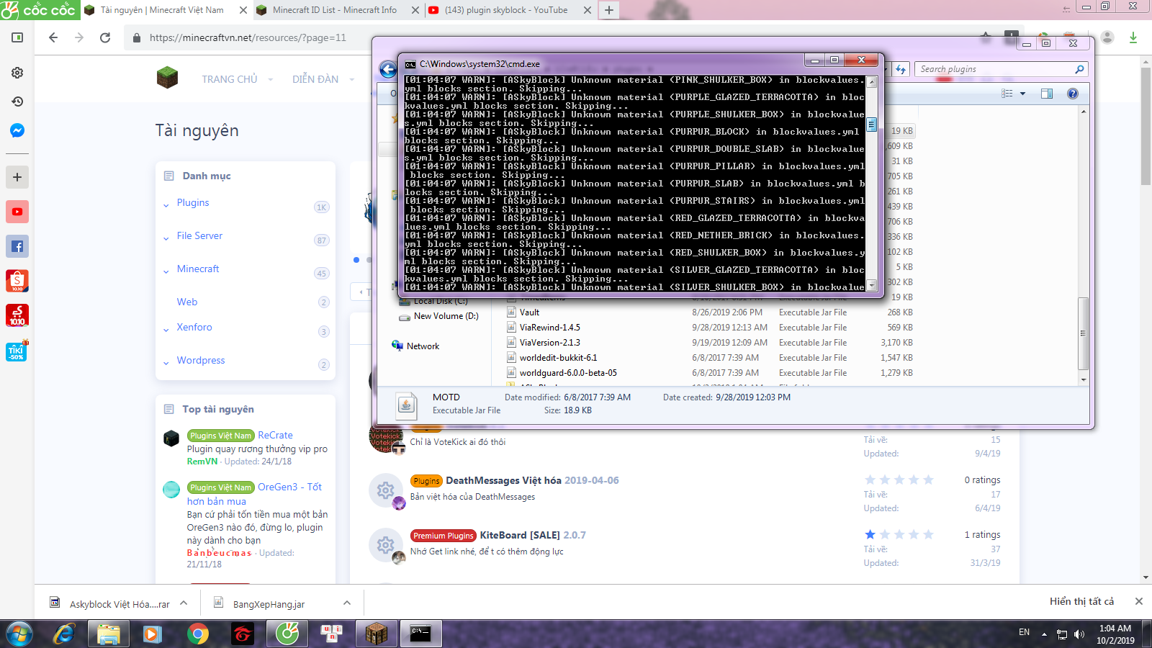Screen dimensions: 1152x648
Task: Reload the minecraftvn.net page
Action: click(105, 37)
